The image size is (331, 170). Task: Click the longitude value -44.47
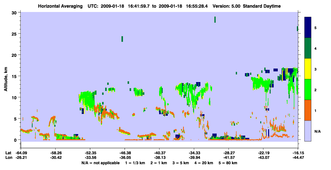tap(298, 158)
